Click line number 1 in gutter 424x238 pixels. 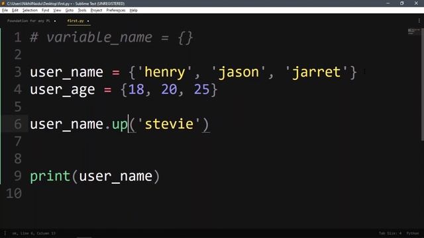(x=18, y=38)
